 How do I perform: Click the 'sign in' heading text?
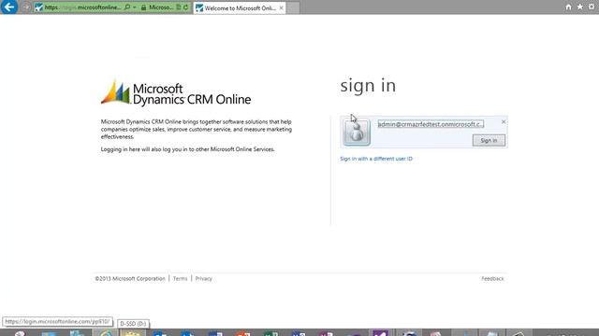(x=368, y=86)
